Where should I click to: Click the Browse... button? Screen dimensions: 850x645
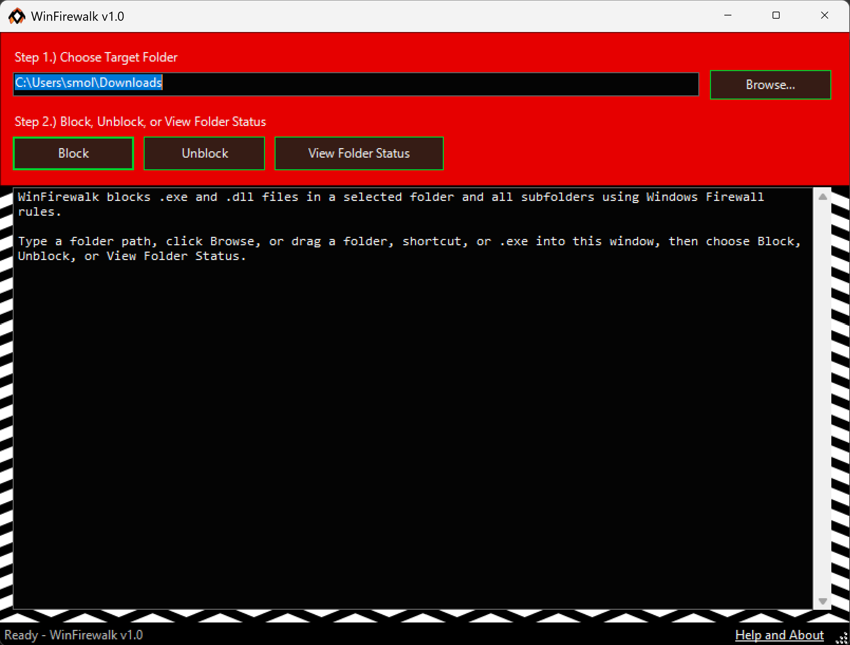[x=770, y=84]
